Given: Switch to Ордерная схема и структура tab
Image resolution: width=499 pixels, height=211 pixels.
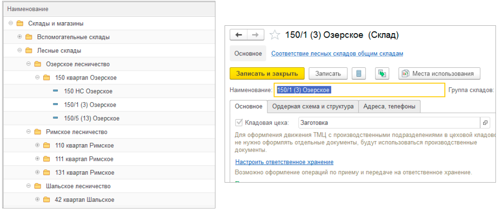Looking at the screenshot, I should [312, 106].
